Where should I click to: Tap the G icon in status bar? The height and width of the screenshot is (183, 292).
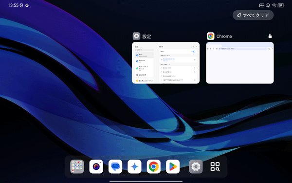click(27, 5)
